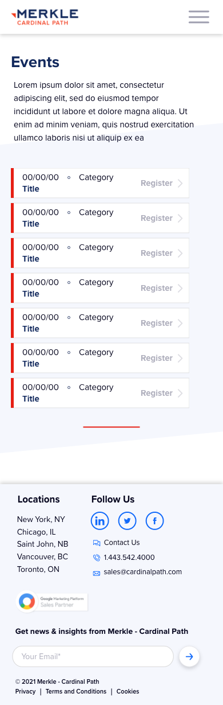The height and width of the screenshot is (705, 223).
Task: Click the red pagination bar below events
Action: (x=111, y=427)
